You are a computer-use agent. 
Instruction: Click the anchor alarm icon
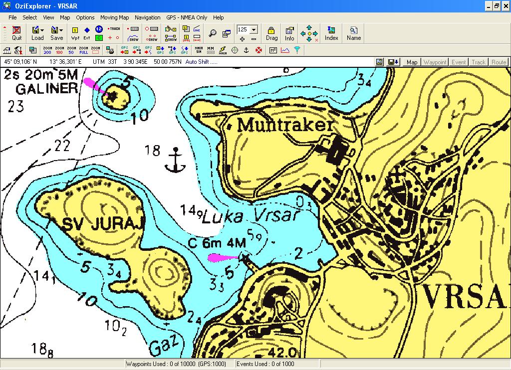247,50
